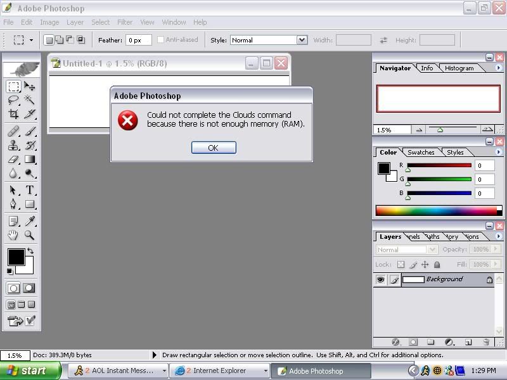Select the Brush tool
The image size is (507, 380).
point(29,132)
